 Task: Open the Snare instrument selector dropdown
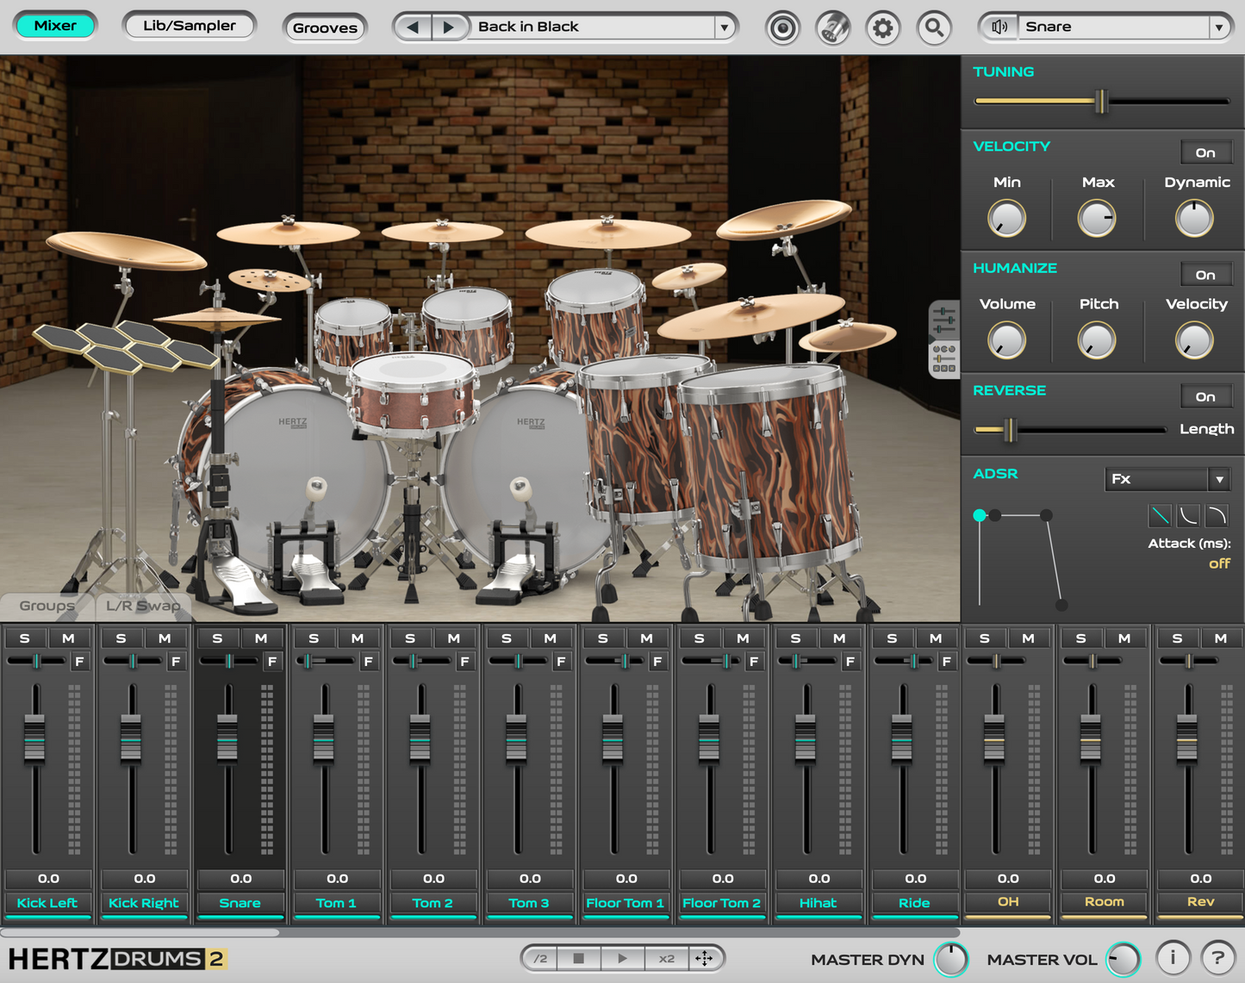click(1220, 26)
